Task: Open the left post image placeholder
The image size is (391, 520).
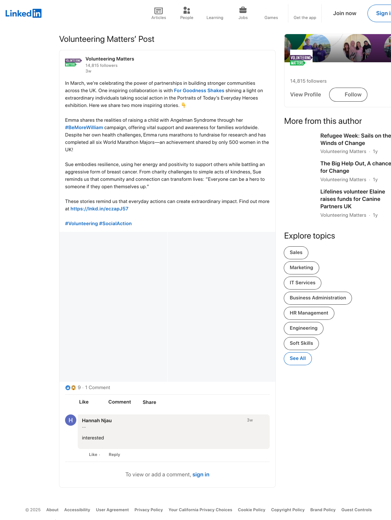Action: tap(113, 307)
